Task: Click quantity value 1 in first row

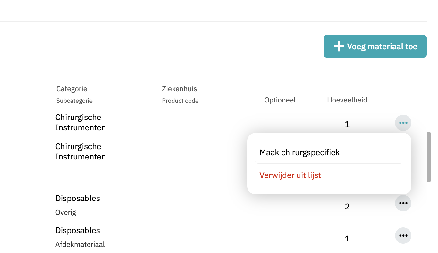Action: 347,124
